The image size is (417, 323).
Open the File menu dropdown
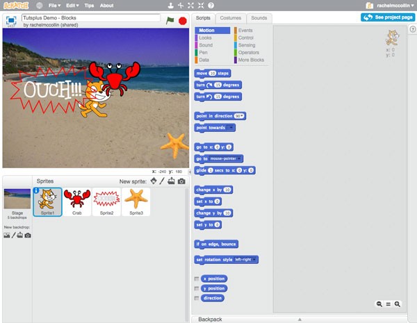[54, 6]
